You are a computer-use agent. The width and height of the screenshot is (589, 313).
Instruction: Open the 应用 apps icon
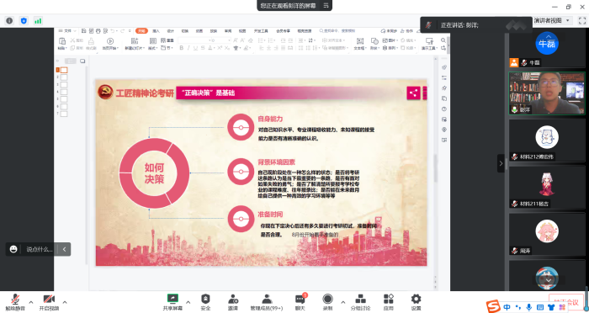point(389,302)
